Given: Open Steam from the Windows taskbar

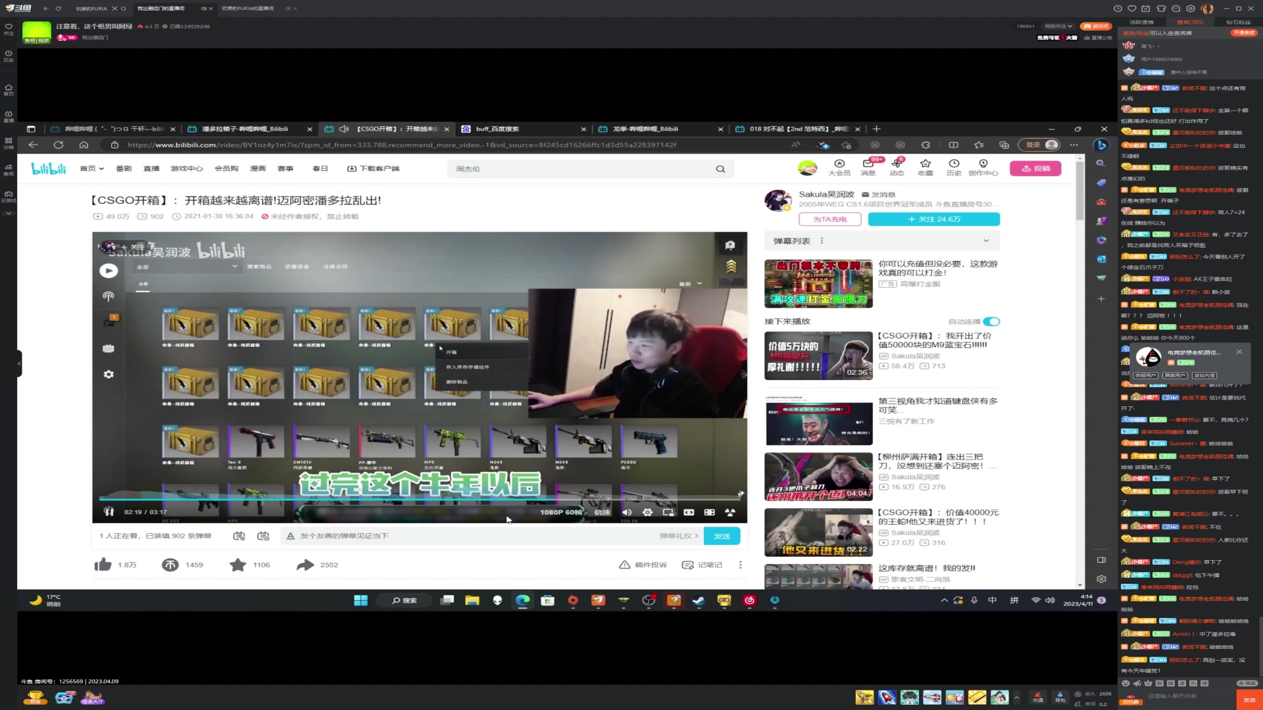Looking at the screenshot, I should tap(699, 600).
